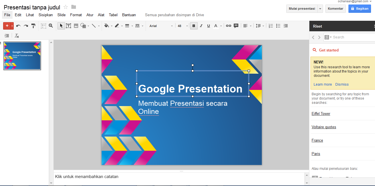Image resolution: width=375 pixels, height=186 pixels.
Task: Open the Sisipkan menu
Action: 46,15
